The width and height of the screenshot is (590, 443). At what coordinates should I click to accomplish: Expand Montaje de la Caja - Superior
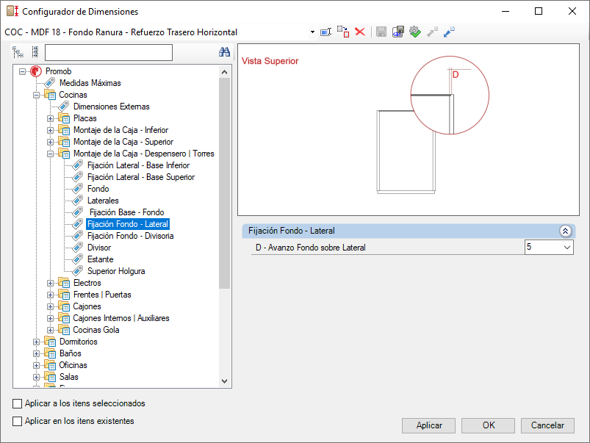click(x=50, y=142)
